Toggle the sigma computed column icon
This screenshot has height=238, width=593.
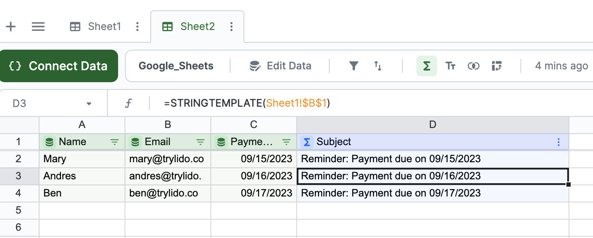[426, 66]
